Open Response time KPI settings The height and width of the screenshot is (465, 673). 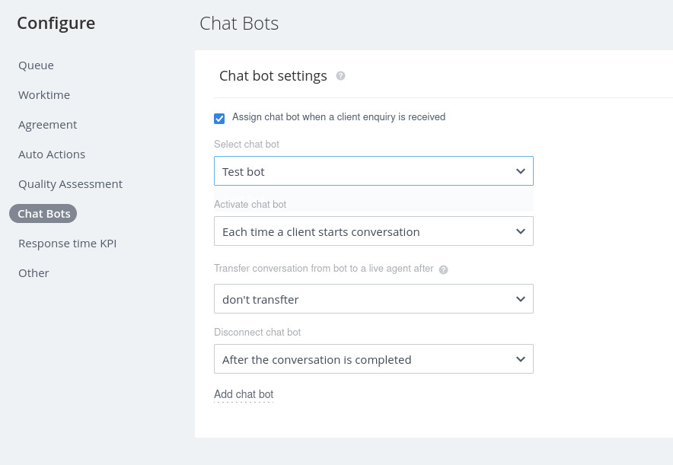(x=67, y=244)
